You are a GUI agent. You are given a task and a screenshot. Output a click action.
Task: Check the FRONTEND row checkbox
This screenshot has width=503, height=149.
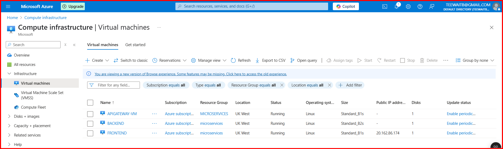(90, 133)
